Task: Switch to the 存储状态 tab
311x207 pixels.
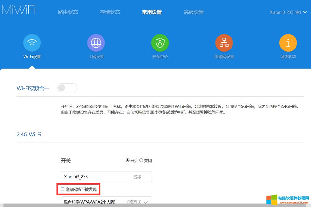Action: (110, 12)
